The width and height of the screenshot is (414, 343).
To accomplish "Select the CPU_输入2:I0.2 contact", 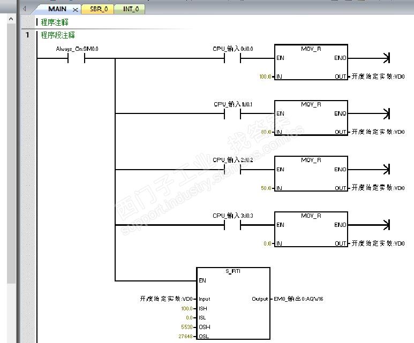I will pos(232,170).
